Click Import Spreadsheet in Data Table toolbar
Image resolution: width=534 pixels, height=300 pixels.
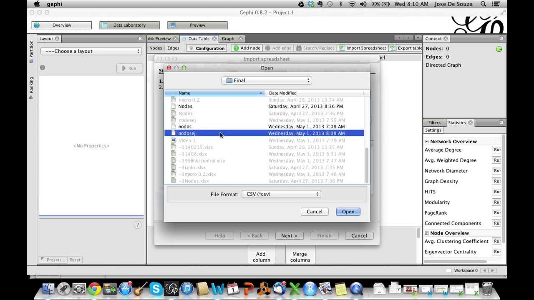[x=362, y=48]
